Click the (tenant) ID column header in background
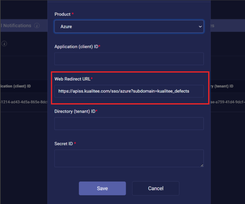The height and width of the screenshot is (204, 245). [x=222, y=86]
